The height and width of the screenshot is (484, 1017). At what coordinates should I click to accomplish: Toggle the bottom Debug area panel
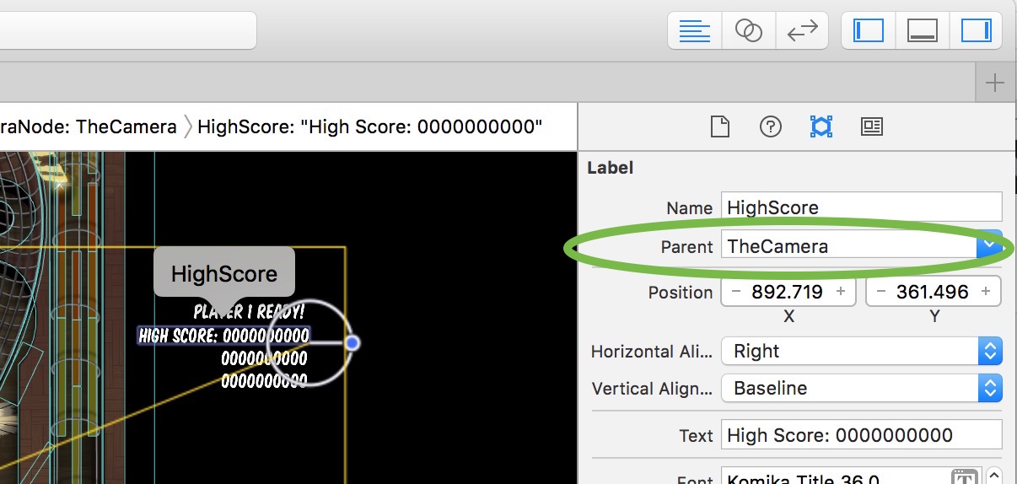coord(923,31)
